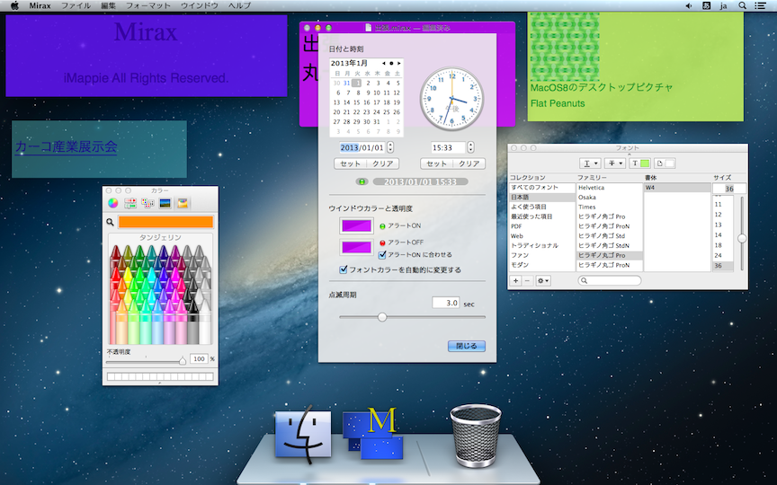Click セット button under the date field
The image size is (777, 485).
click(351, 163)
